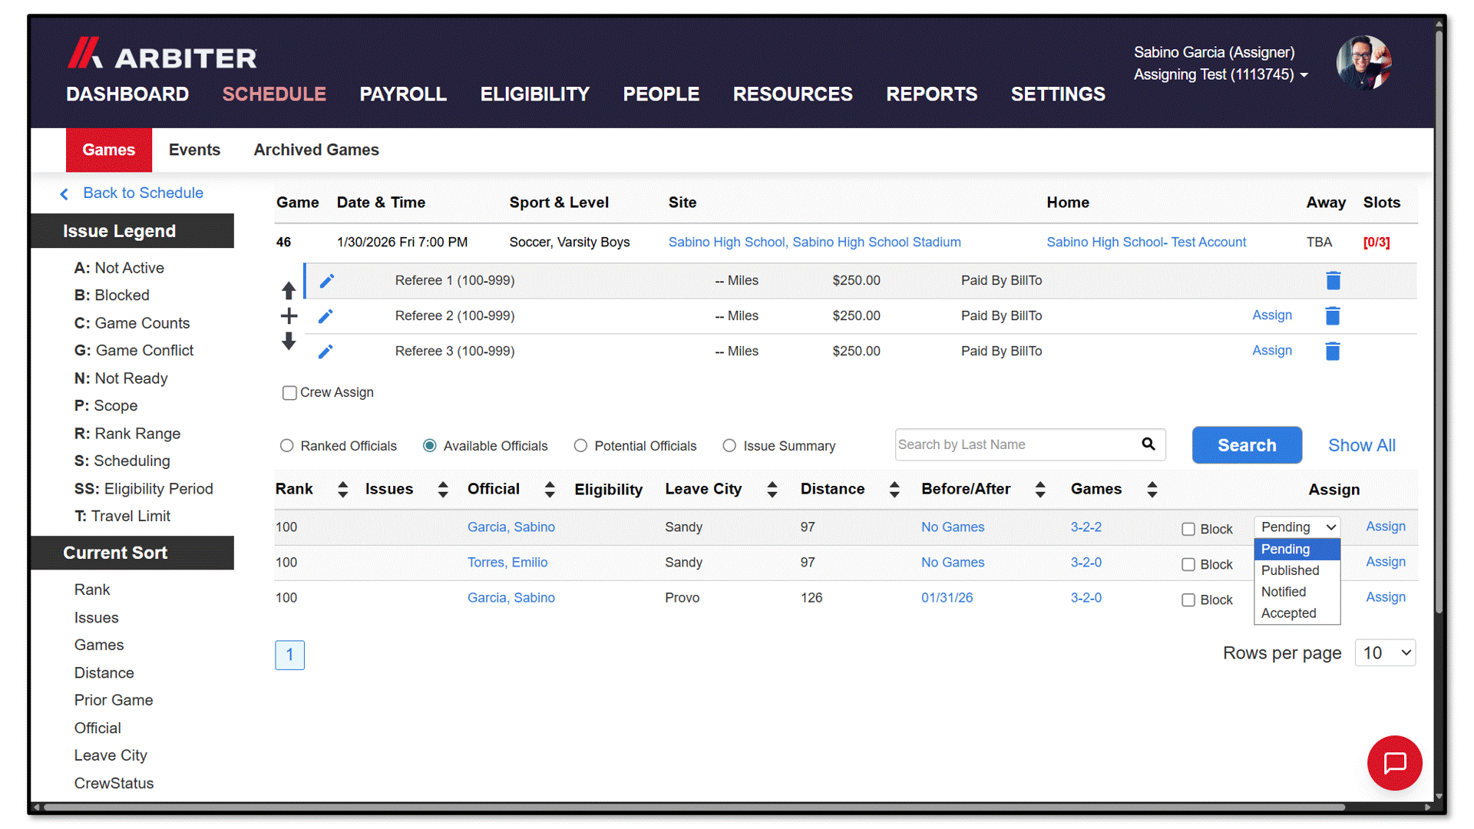The width and height of the screenshot is (1474, 829).
Task: Sort by Distance column arrows
Action: (x=894, y=490)
